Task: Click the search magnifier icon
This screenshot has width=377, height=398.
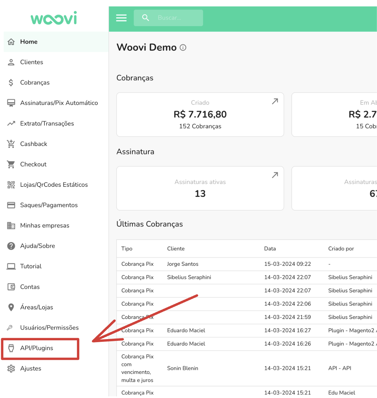Action: point(145,18)
